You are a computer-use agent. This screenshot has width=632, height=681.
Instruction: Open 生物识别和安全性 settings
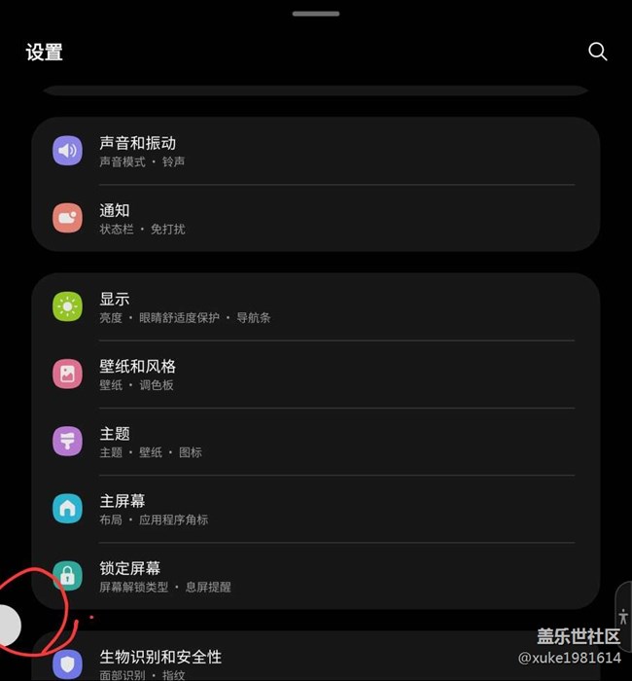point(316,657)
